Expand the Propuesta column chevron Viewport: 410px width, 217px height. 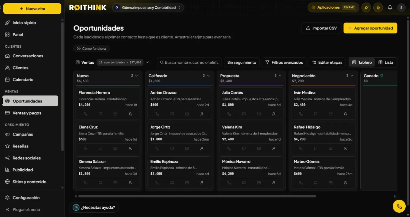(x=280, y=76)
